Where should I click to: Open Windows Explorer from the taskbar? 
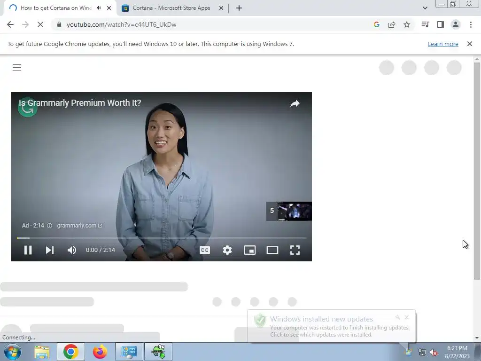pyautogui.click(x=42, y=352)
